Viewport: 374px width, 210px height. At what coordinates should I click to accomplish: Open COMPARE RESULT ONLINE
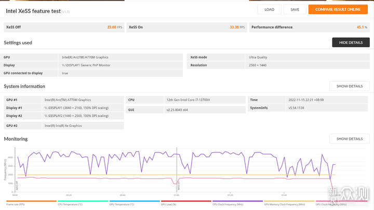(x=338, y=9)
